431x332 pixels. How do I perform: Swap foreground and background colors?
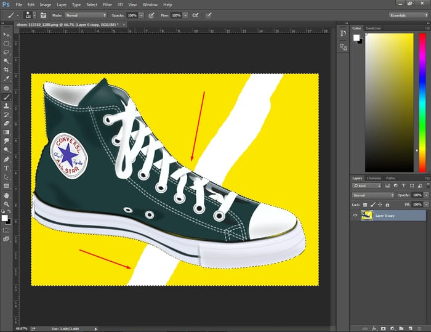click(9, 211)
